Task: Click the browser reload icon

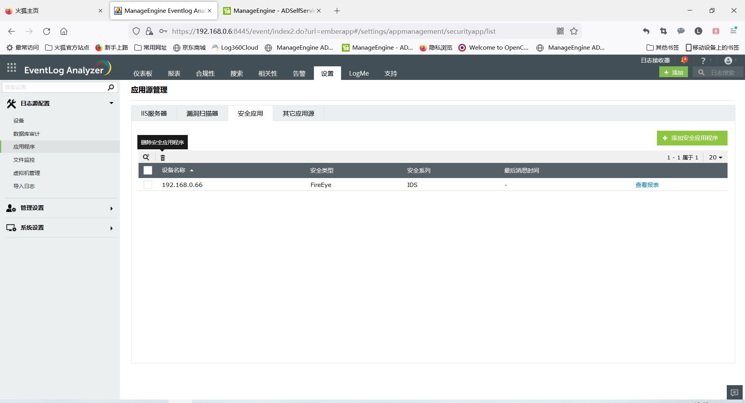Action: [x=47, y=31]
